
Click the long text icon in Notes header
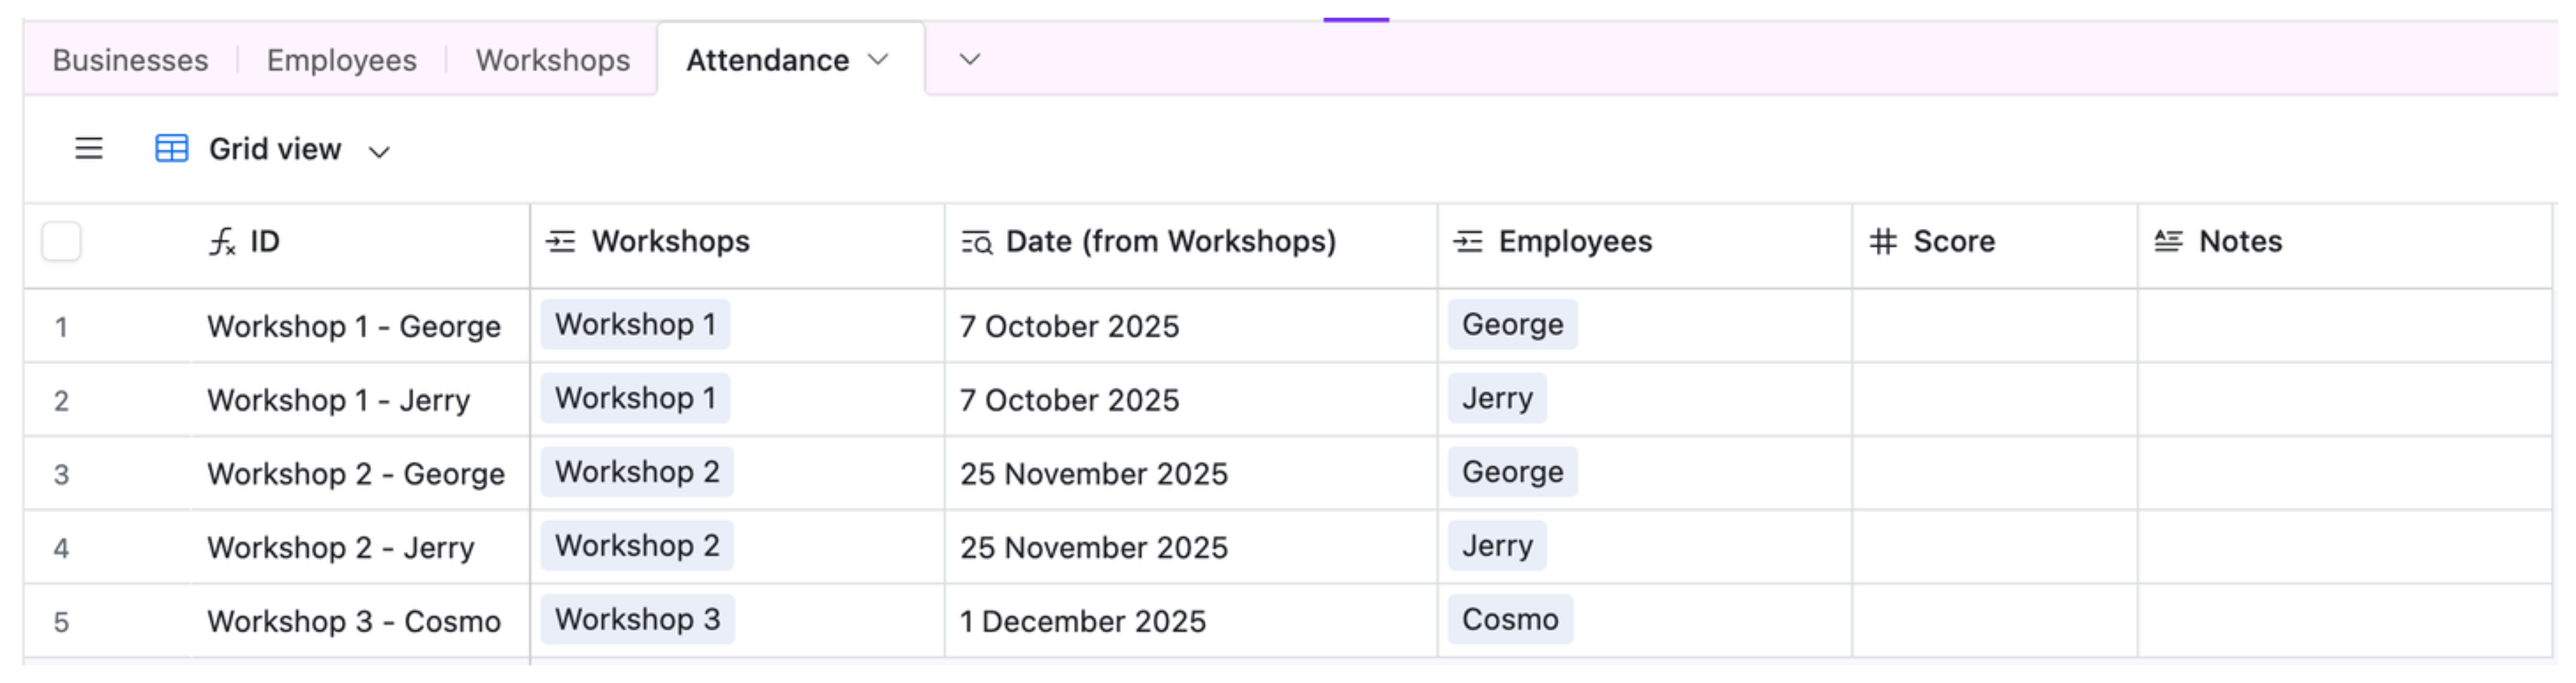[2168, 241]
